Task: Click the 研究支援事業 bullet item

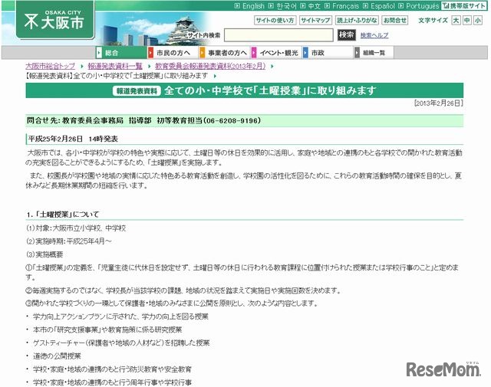Action: tap(107, 330)
